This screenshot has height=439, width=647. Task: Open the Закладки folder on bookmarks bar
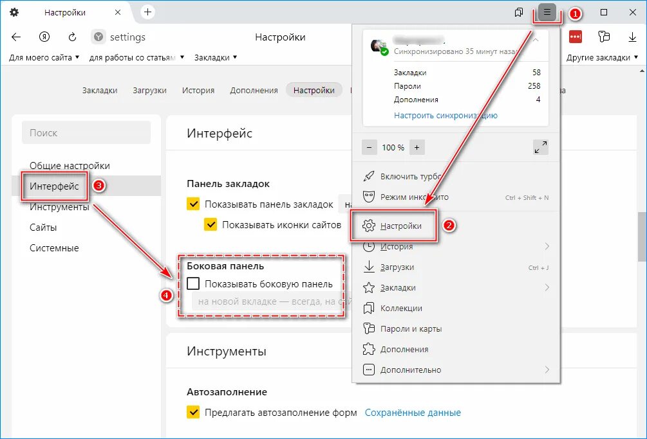point(216,58)
